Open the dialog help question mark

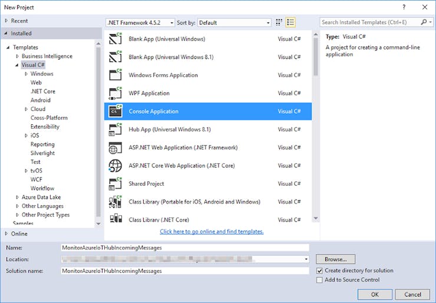pyautogui.click(x=404, y=7)
